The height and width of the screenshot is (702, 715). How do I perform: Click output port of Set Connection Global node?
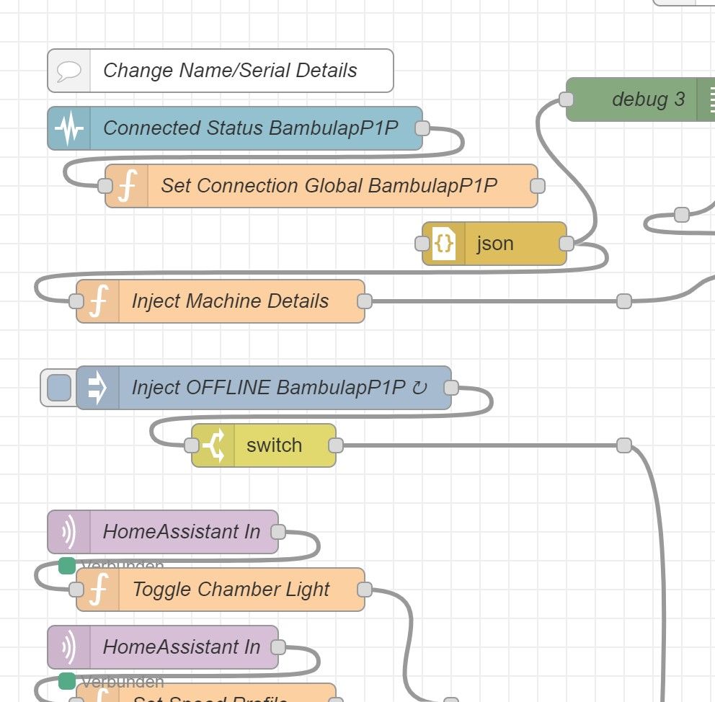(538, 186)
